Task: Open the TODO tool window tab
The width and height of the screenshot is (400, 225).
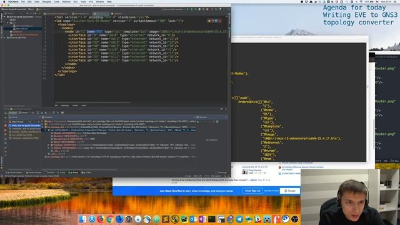Action: [86, 172]
